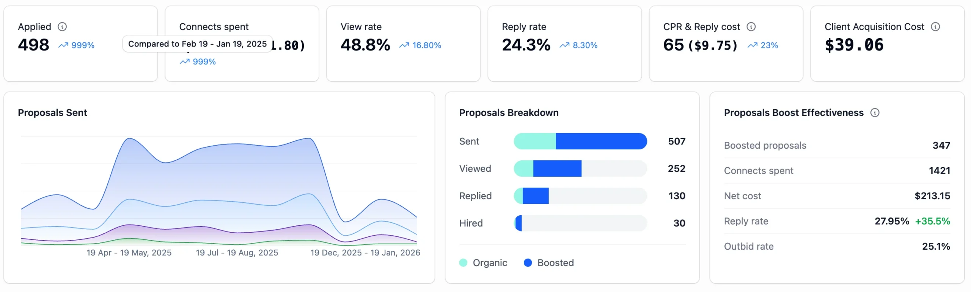971x292 pixels.
Task: Toggle the Organic legend item
Action: 483,263
